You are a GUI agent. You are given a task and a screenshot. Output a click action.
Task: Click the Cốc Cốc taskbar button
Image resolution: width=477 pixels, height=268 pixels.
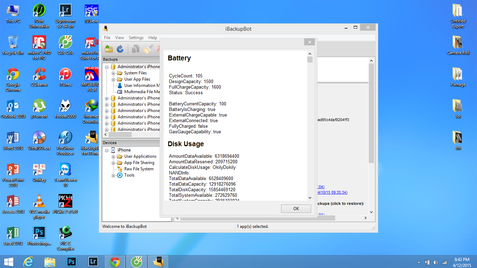click(136, 261)
